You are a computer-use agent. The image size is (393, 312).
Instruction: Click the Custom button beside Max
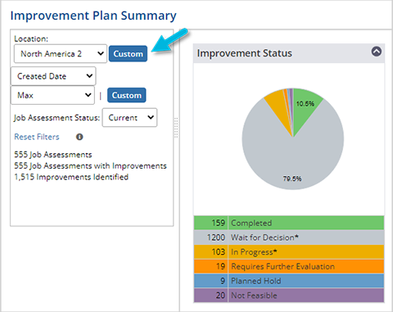127,95
